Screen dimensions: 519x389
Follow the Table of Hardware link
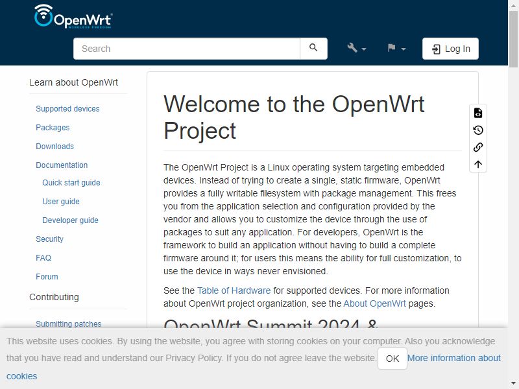(x=234, y=290)
